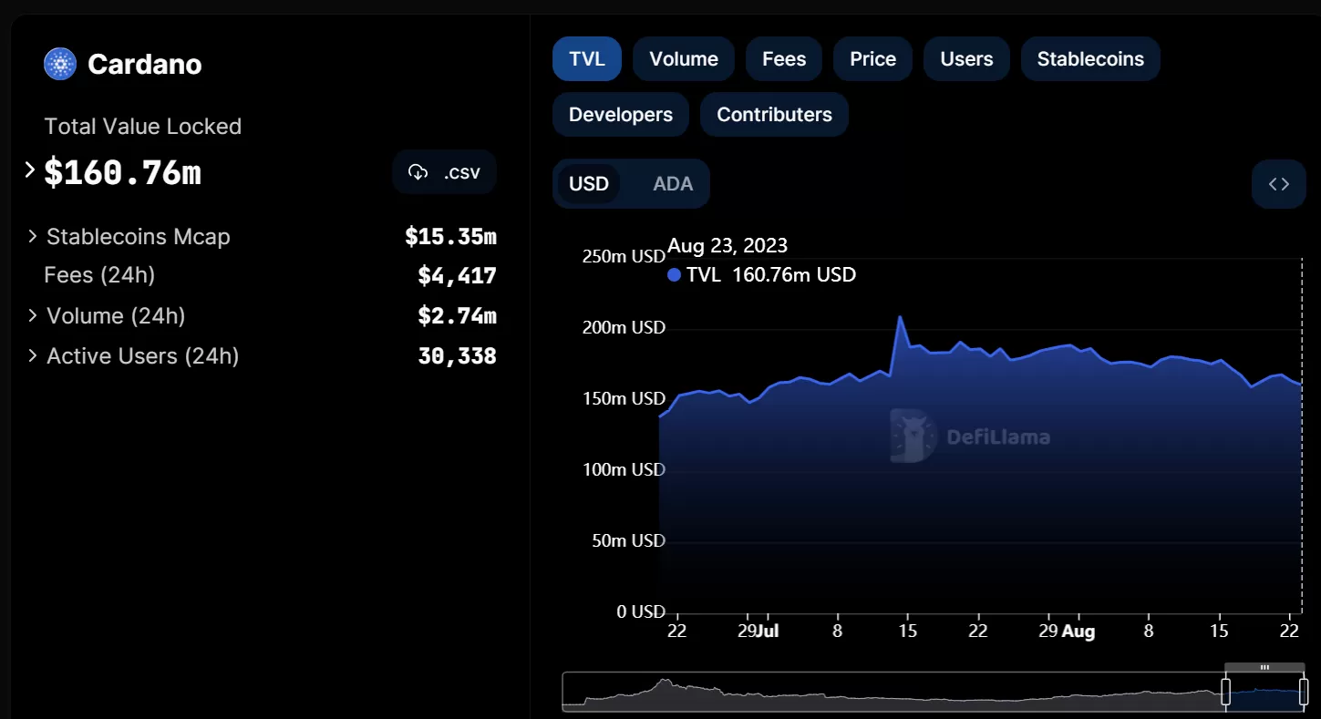Click the Jul label on the date axis

[x=767, y=632]
